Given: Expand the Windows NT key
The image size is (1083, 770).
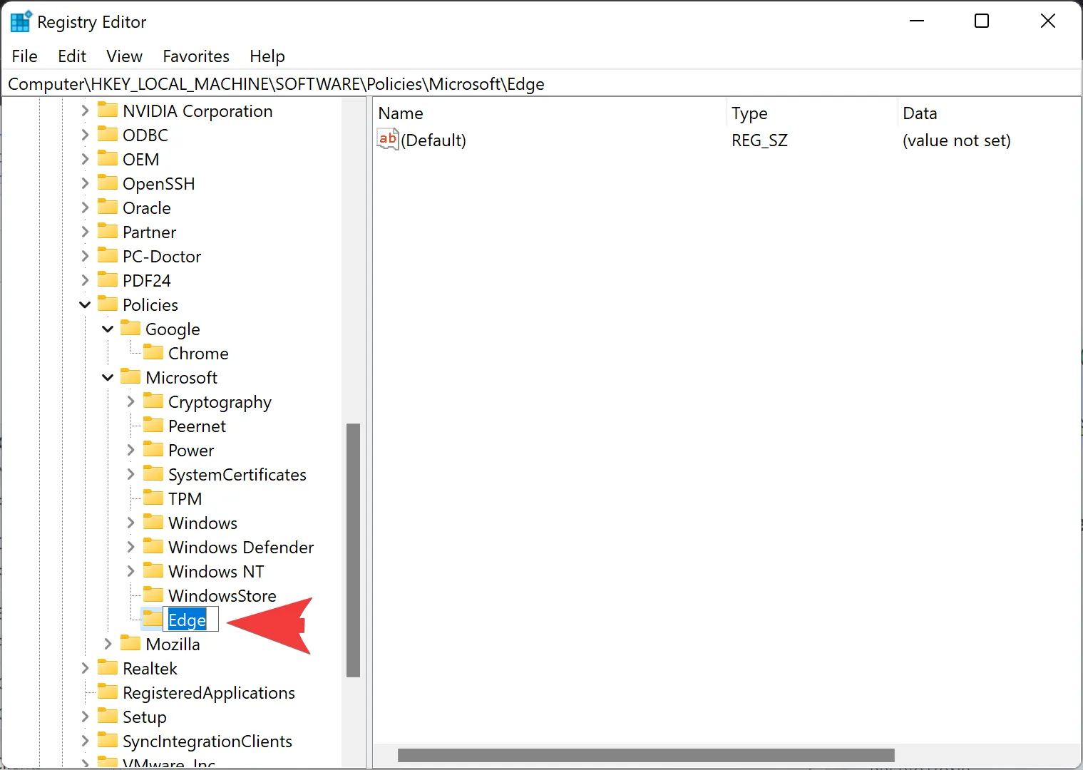Looking at the screenshot, I should point(130,571).
